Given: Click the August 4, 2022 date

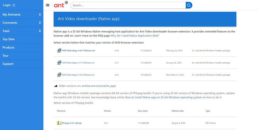Looking at the screenshot, I should point(178,123).
